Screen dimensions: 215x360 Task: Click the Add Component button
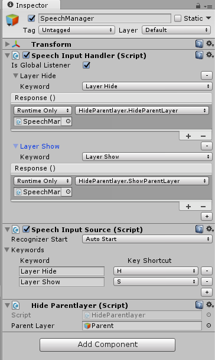coord(107,345)
